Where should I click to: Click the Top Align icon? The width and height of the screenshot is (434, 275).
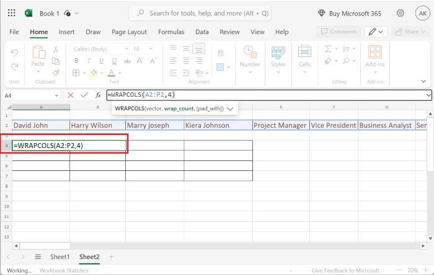click(x=173, y=48)
